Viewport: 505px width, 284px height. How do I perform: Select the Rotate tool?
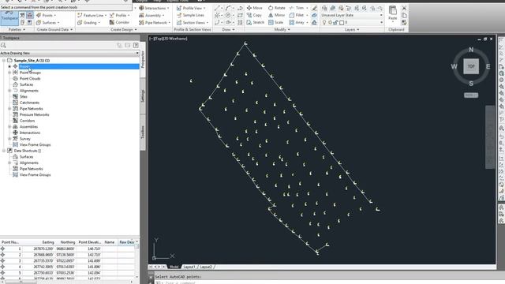tap(277, 8)
